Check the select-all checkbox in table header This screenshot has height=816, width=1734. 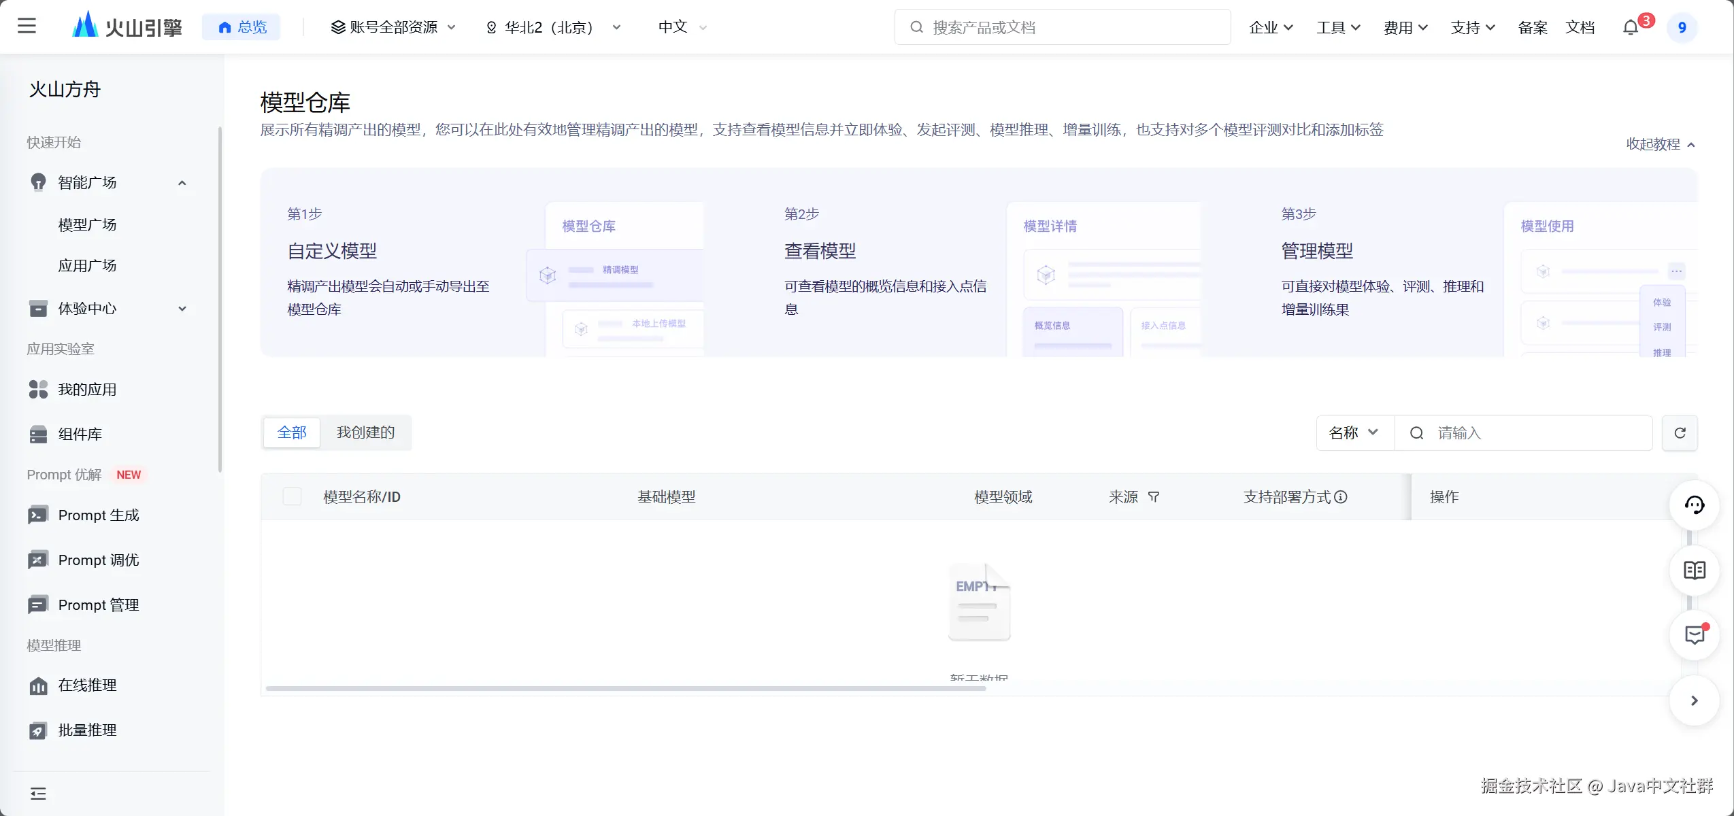pos(292,497)
